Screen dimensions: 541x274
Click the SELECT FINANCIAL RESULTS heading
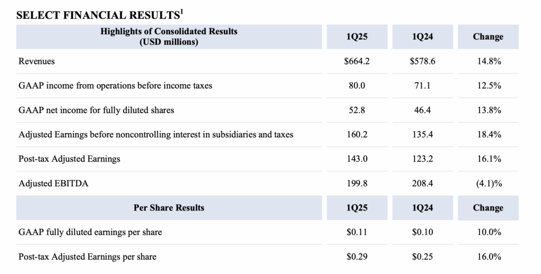pyautogui.click(x=100, y=15)
